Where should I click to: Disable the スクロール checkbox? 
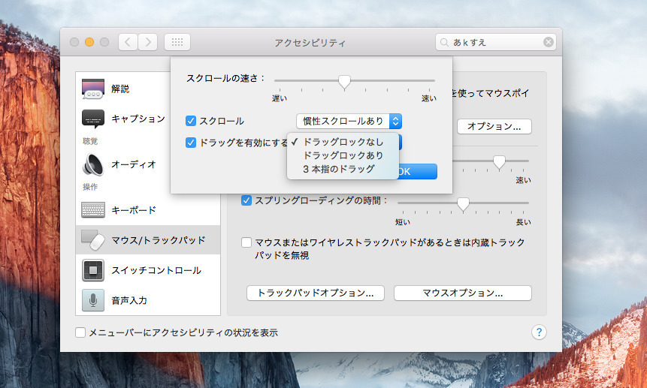click(191, 121)
